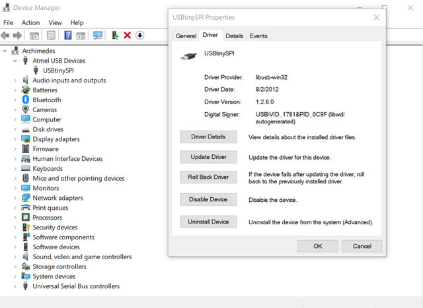Collapse the Atmel USB Devices node
Screen dimensions: 423x308
click(15, 61)
